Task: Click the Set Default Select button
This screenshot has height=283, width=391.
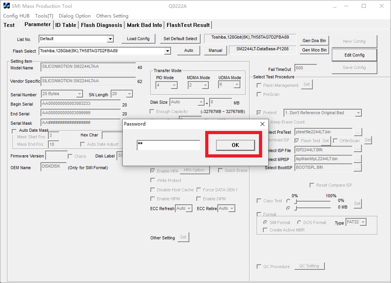Action: click(180, 39)
